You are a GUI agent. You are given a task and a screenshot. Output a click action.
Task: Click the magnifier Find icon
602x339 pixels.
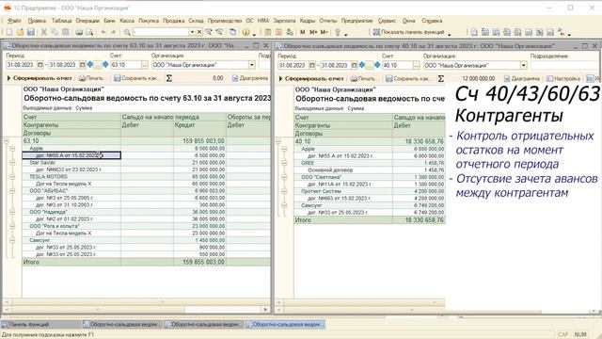(x=127, y=32)
